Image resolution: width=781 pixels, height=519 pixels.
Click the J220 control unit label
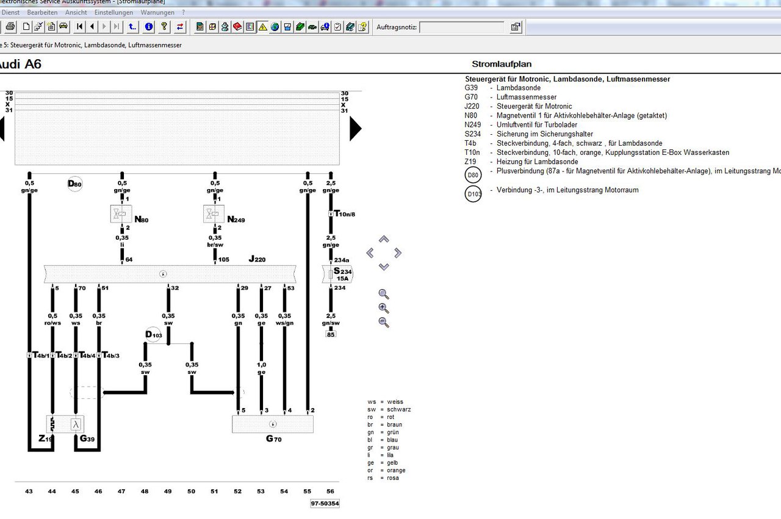pos(258,259)
